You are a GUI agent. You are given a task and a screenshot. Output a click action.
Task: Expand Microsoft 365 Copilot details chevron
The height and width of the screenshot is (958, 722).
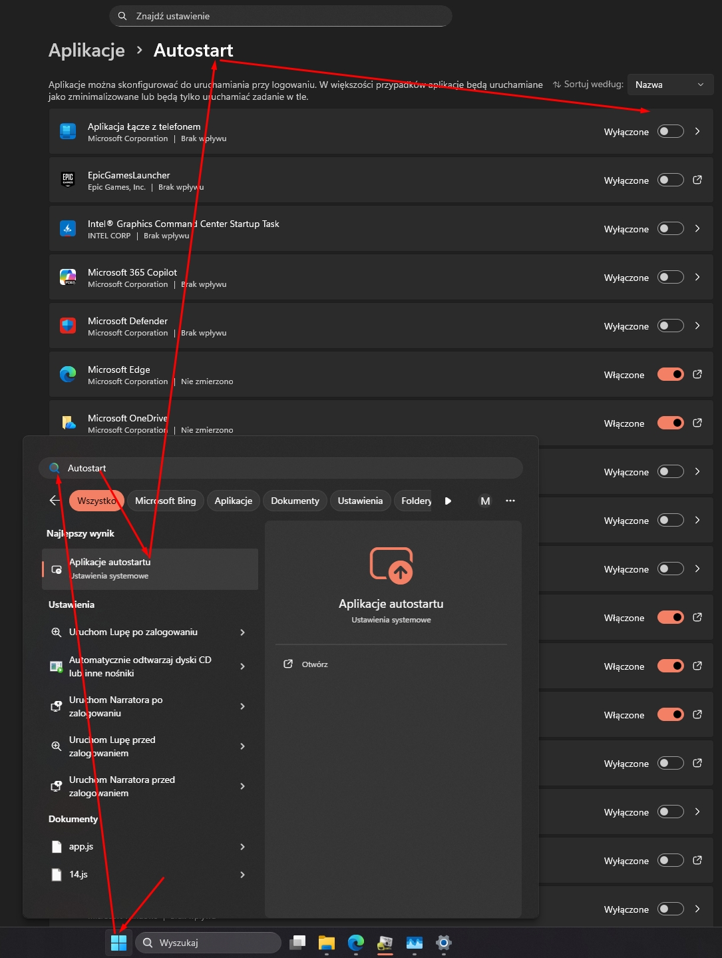pyautogui.click(x=697, y=277)
